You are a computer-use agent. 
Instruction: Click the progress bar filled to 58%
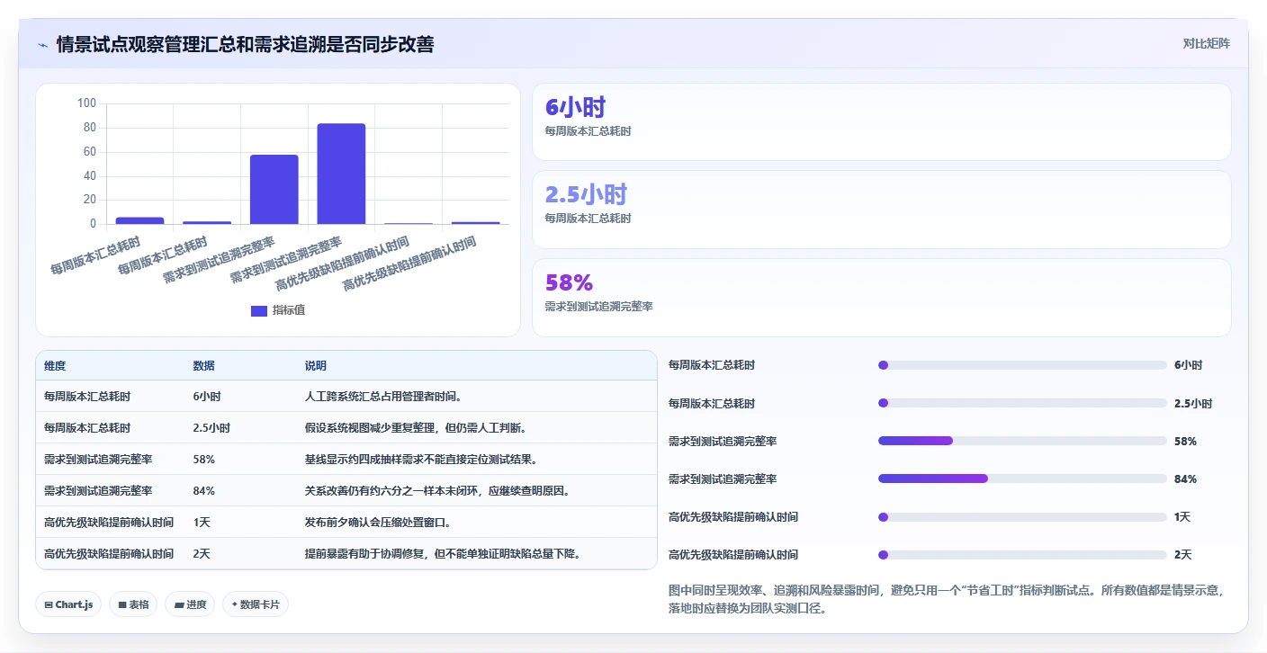1022,441
